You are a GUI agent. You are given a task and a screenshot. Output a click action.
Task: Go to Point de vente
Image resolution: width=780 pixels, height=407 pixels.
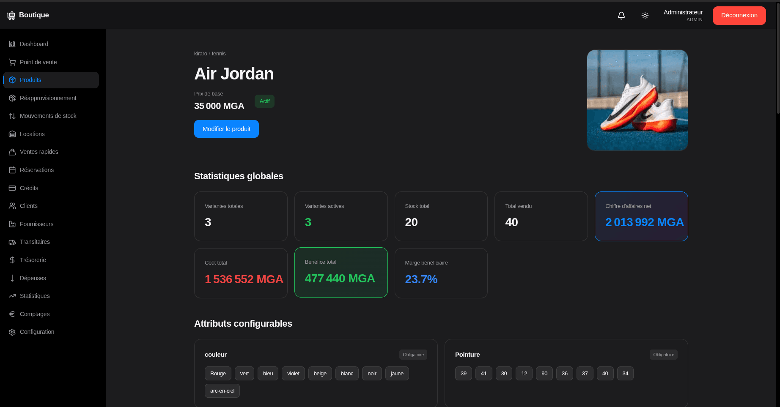51,62
